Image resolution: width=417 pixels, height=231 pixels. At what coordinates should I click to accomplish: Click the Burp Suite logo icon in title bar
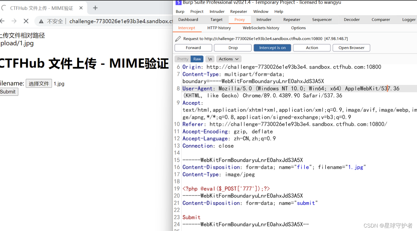(x=179, y=3)
